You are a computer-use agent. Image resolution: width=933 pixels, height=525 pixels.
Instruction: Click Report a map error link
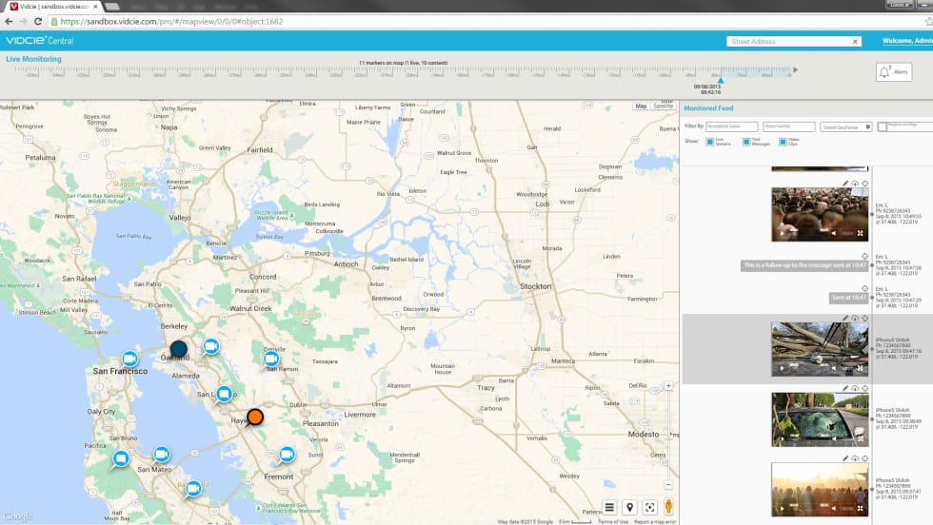pos(655,521)
